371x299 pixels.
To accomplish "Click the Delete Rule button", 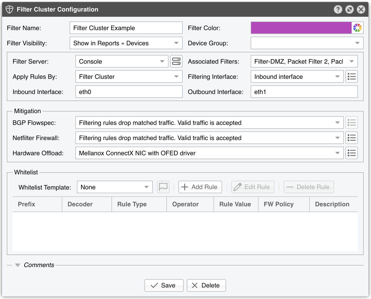I will [x=309, y=187].
